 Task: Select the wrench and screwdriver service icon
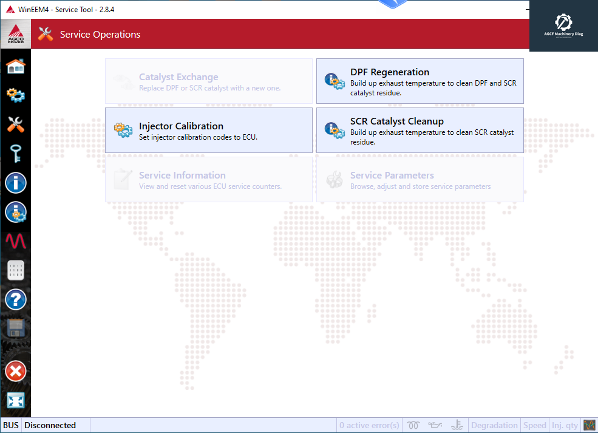tap(16, 124)
